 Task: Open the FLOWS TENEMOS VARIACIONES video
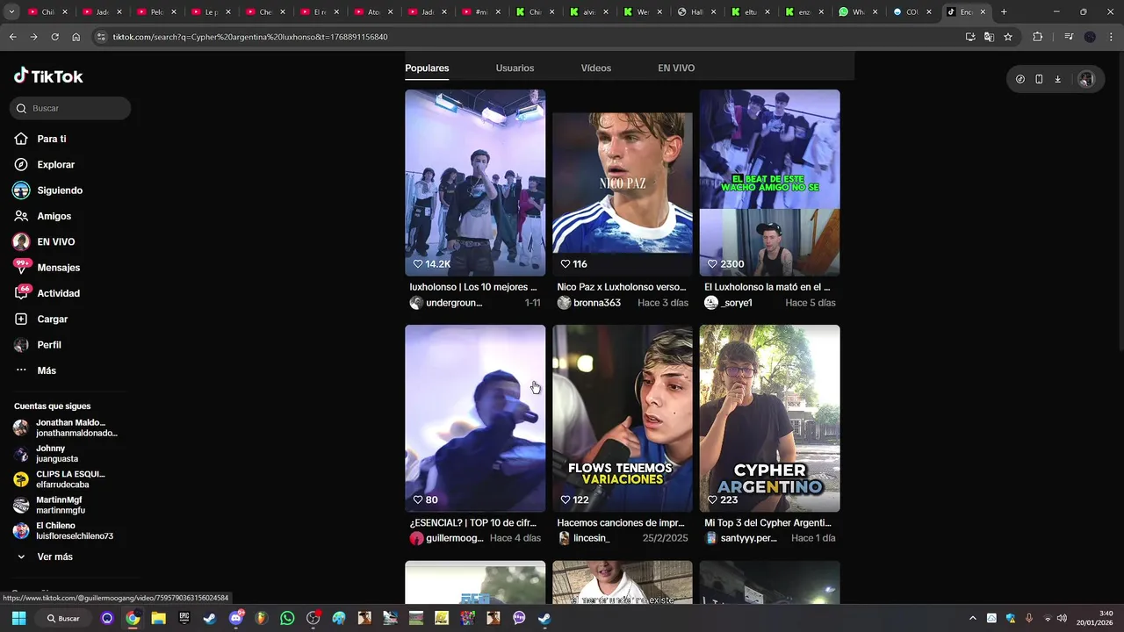(623, 418)
